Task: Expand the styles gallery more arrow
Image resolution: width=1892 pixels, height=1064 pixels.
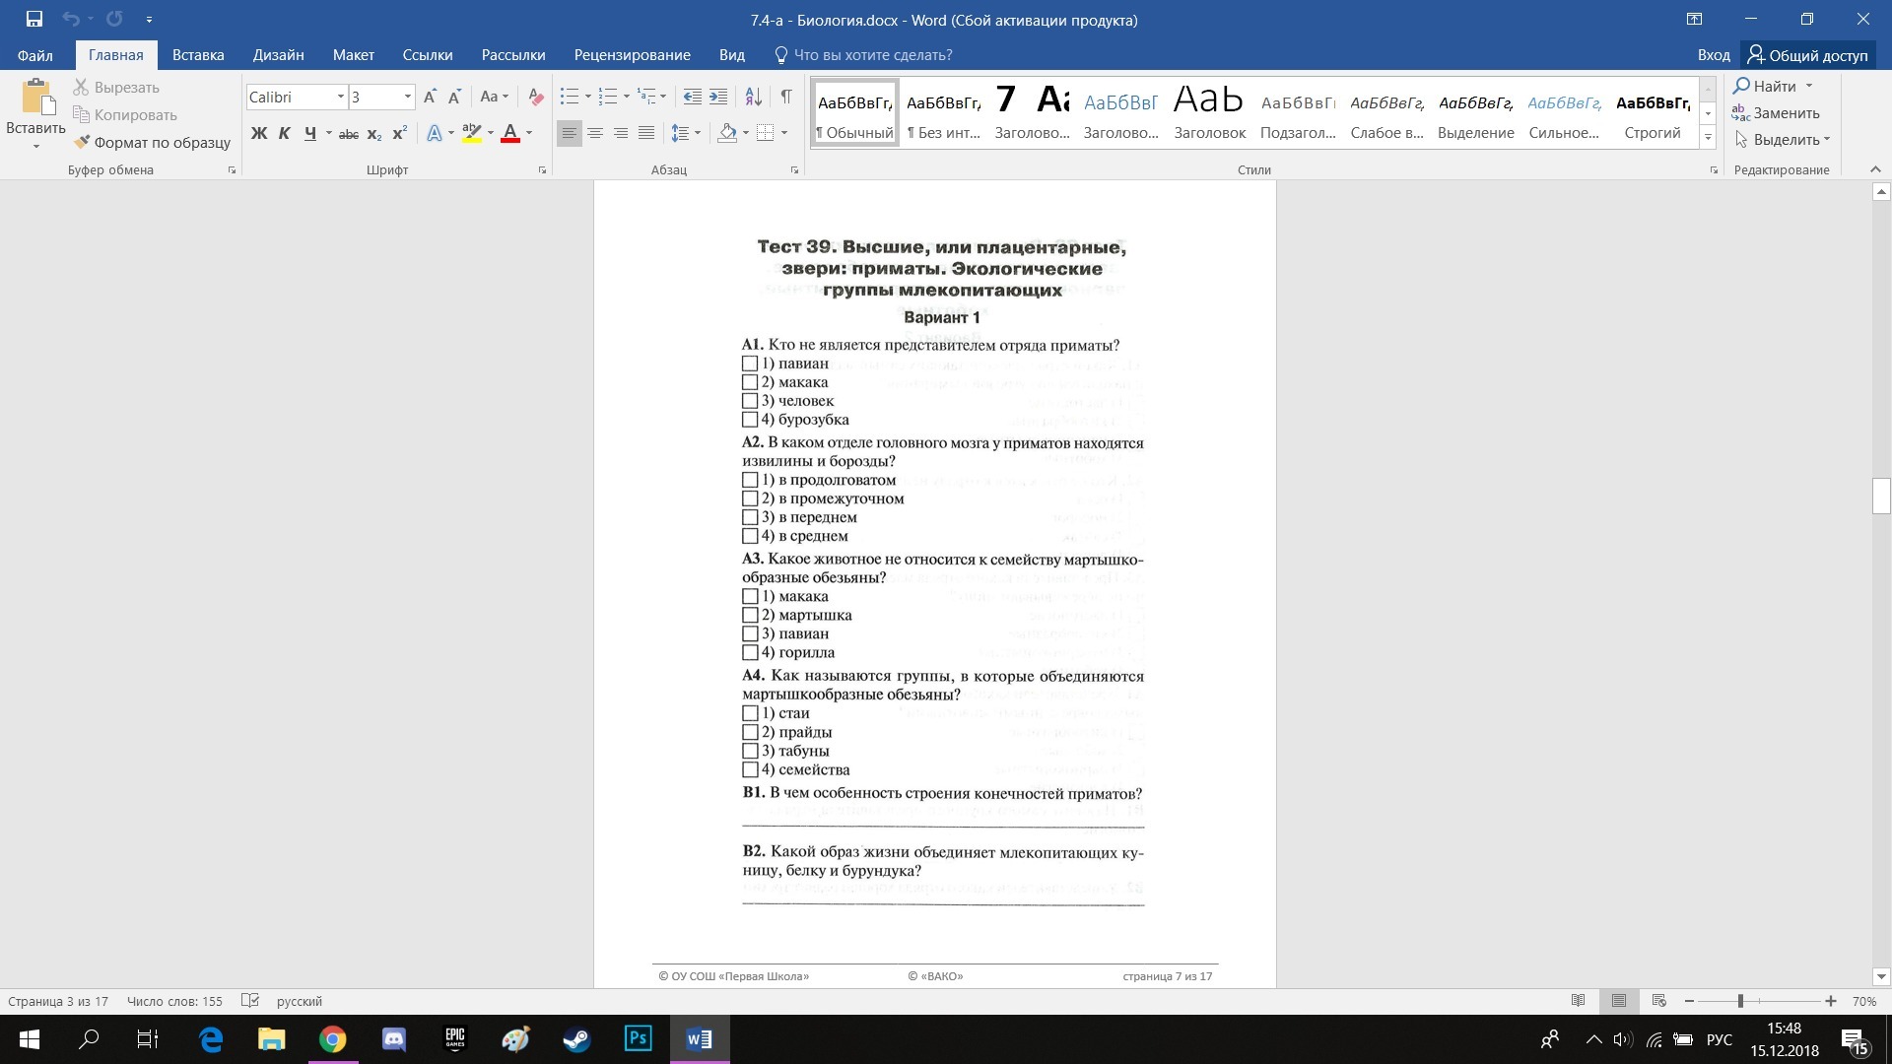Action: [x=1708, y=137]
